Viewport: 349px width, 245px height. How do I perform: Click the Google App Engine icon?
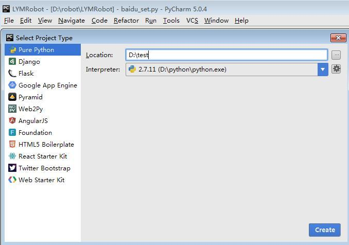pos(12,85)
